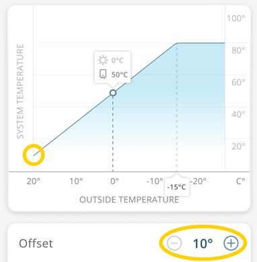Select the -15°C marker label on the axis

pyautogui.click(x=177, y=187)
